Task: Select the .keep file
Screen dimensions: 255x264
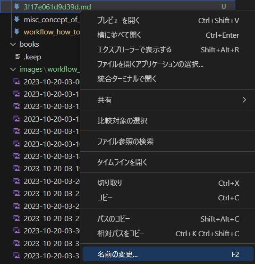Action: tap(33, 57)
